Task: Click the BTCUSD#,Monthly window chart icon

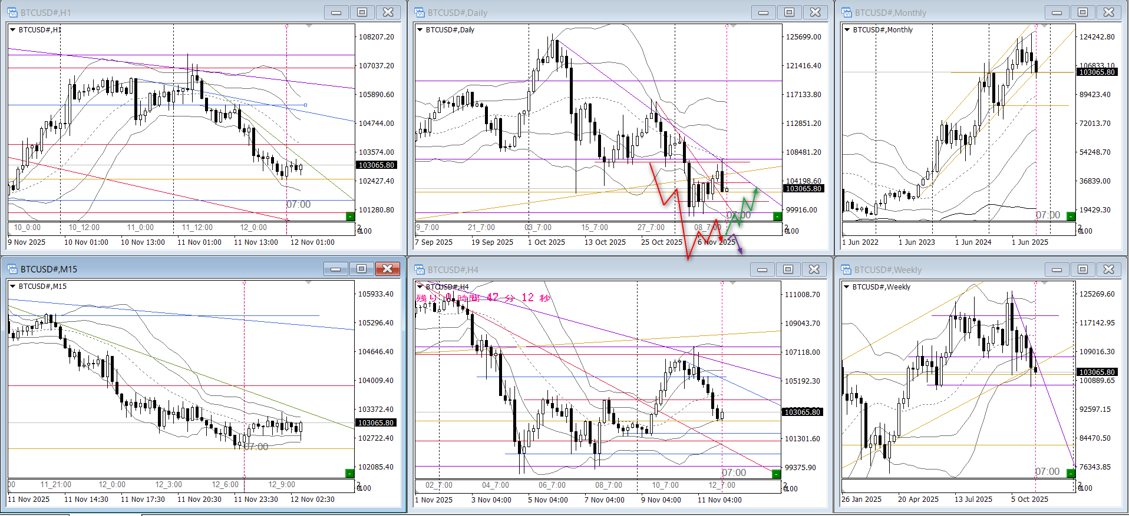Action: click(x=847, y=12)
